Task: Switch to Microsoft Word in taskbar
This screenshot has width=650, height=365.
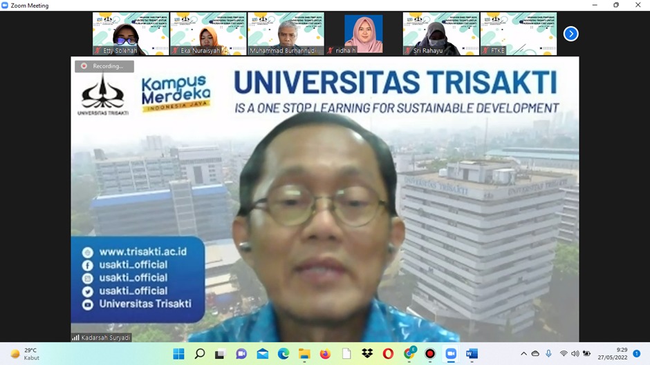Action: pos(472,354)
